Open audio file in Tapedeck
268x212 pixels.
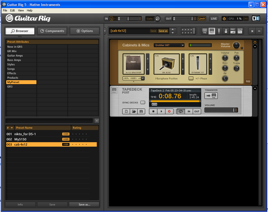(134, 111)
